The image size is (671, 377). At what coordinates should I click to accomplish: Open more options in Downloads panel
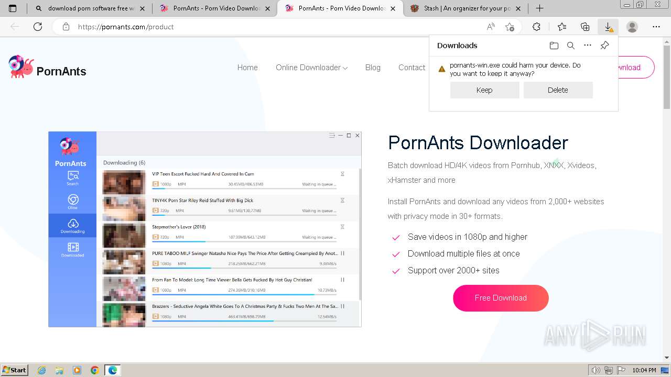click(x=588, y=46)
